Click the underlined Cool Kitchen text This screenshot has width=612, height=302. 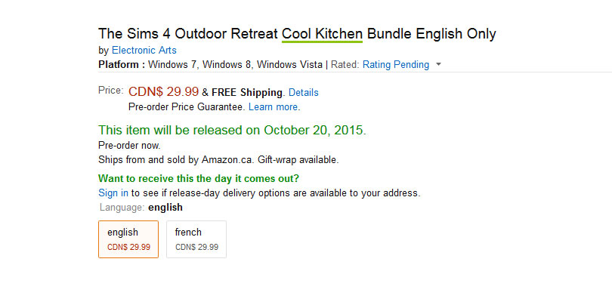[x=322, y=34]
